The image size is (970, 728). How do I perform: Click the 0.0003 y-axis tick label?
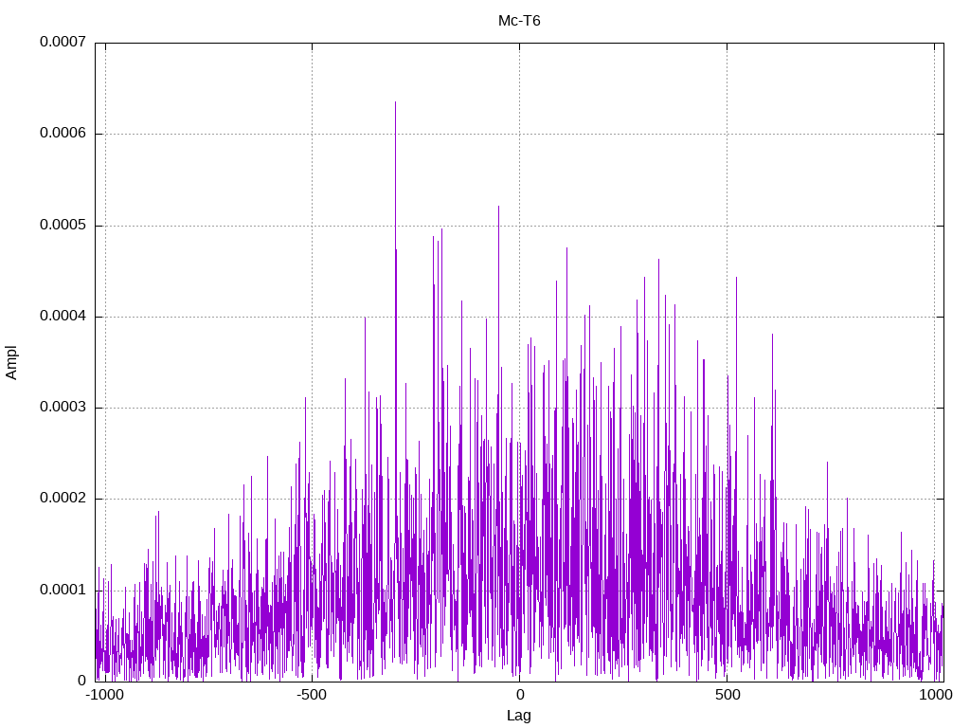coord(63,407)
